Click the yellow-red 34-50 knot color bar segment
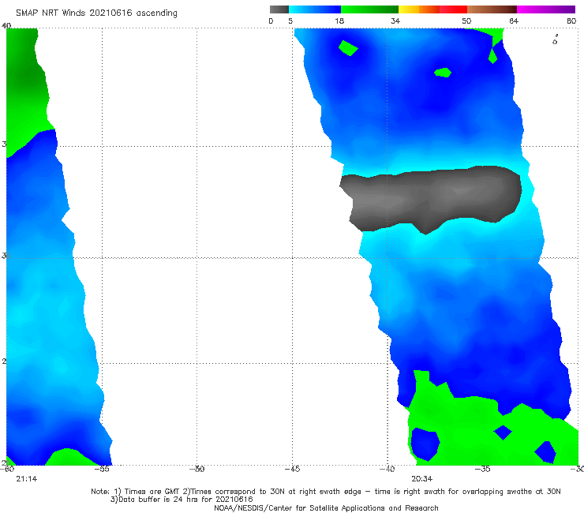 [432, 9]
